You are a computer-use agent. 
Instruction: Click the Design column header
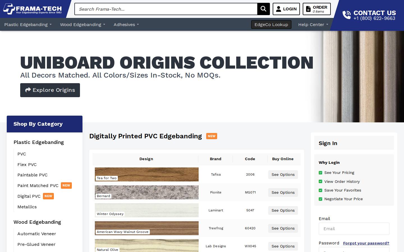pos(146,159)
